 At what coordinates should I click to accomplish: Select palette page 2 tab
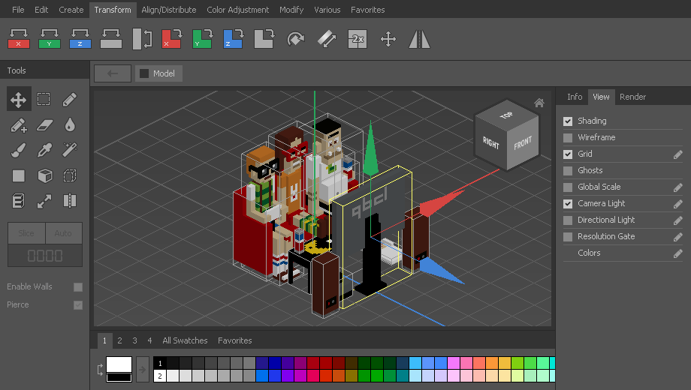coord(119,340)
